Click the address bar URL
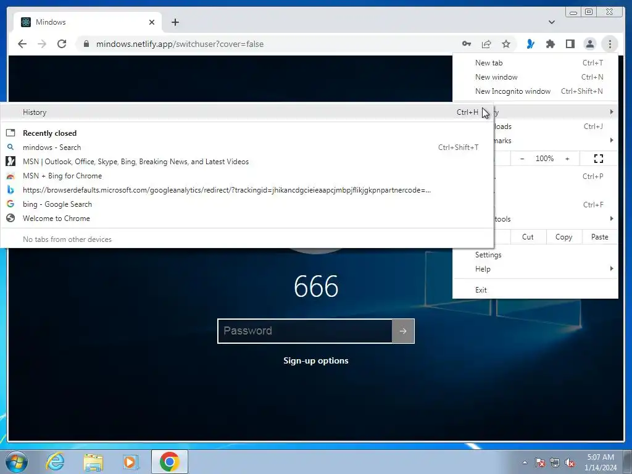The image size is (632, 474). coord(180,44)
